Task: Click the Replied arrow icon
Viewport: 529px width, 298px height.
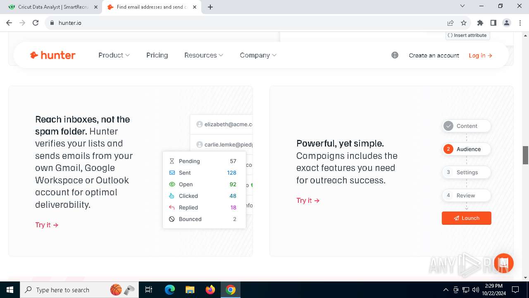Action: coord(172,207)
